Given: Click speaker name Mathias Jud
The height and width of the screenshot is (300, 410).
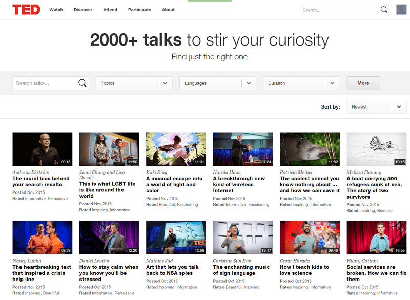Looking at the screenshot, I should [159, 261].
